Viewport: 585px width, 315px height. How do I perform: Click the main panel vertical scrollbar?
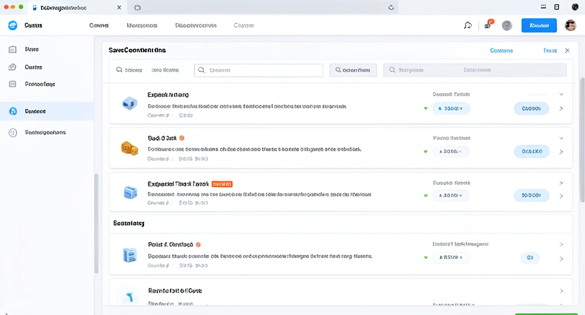[x=582, y=140]
